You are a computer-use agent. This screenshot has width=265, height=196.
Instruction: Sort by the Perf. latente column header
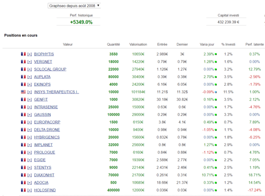pyautogui.click(x=254, y=44)
